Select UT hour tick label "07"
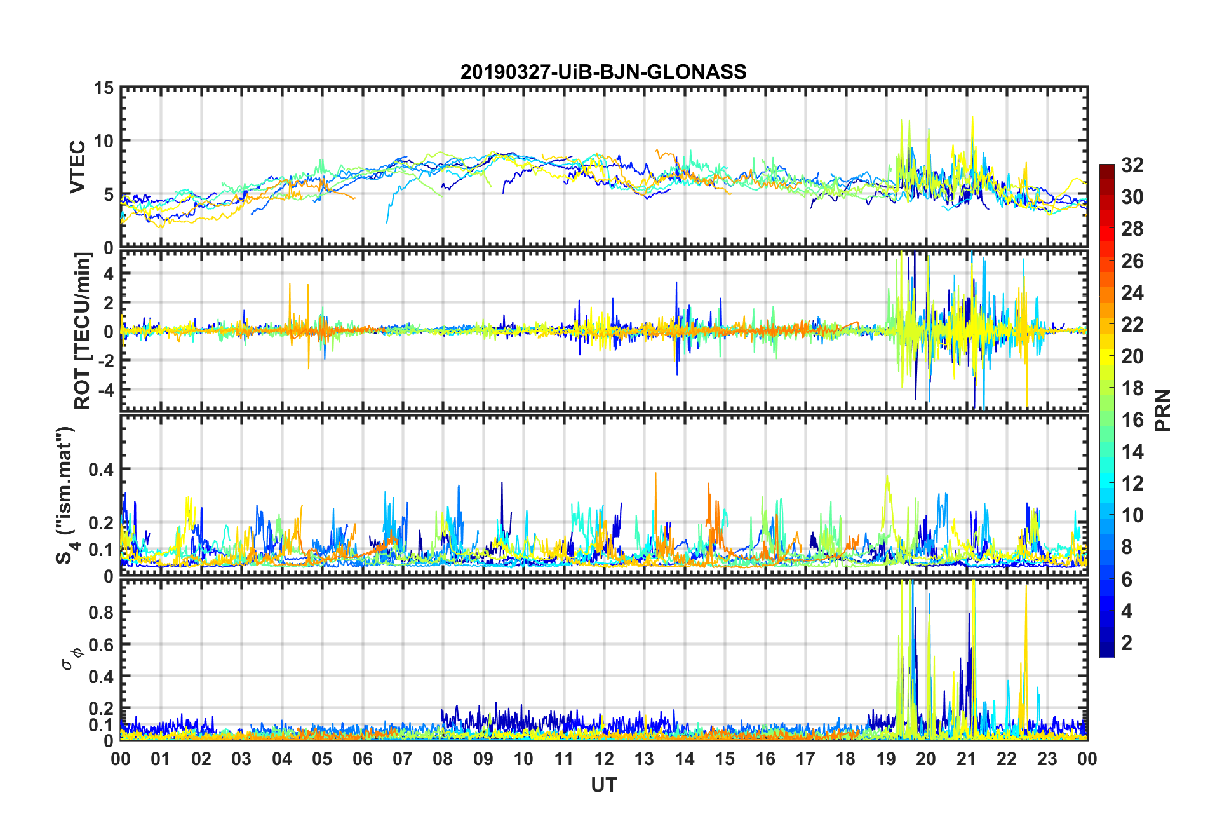Image resolution: width=1208 pixels, height=821 pixels. 403,759
